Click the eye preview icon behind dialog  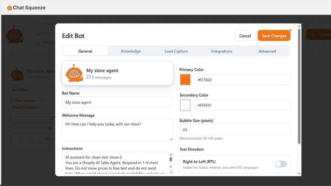click(x=50, y=128)
